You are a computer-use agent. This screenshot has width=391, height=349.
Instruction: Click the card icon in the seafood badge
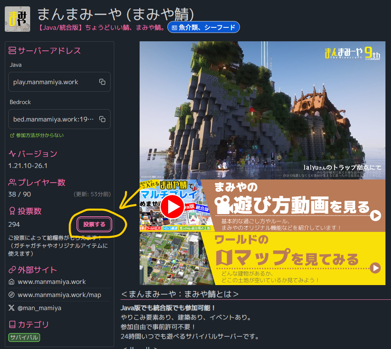[x=174, y=28]
